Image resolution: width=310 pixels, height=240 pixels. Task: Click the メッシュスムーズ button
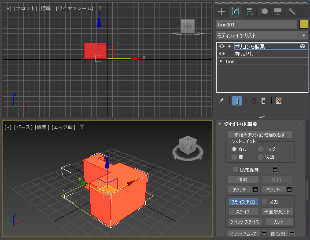point(244,234)
